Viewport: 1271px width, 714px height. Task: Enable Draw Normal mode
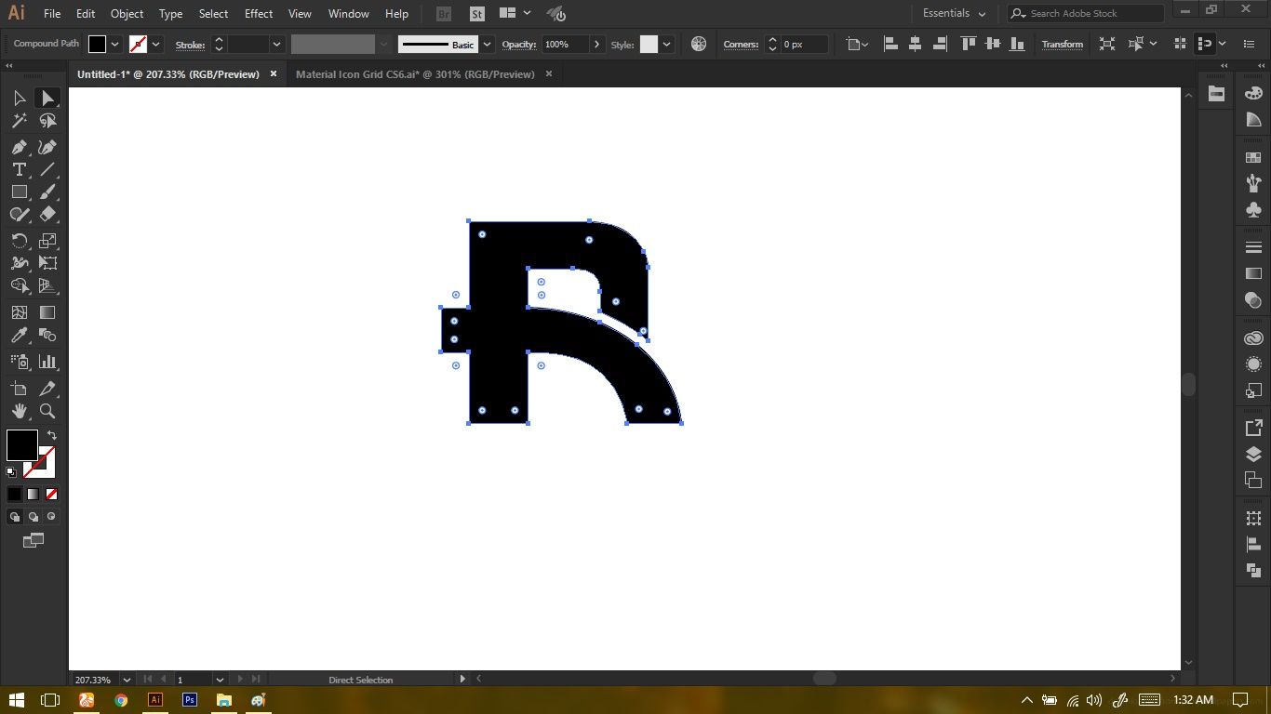(15, 517)
